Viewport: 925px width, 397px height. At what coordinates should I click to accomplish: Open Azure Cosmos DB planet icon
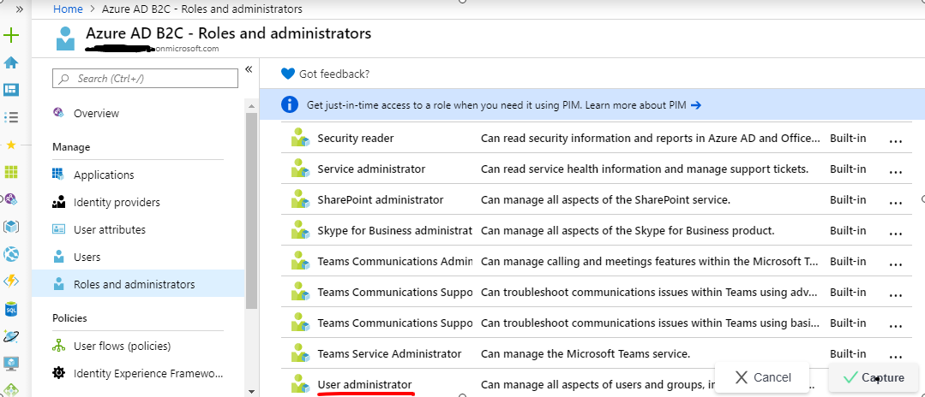coord(11,335)
